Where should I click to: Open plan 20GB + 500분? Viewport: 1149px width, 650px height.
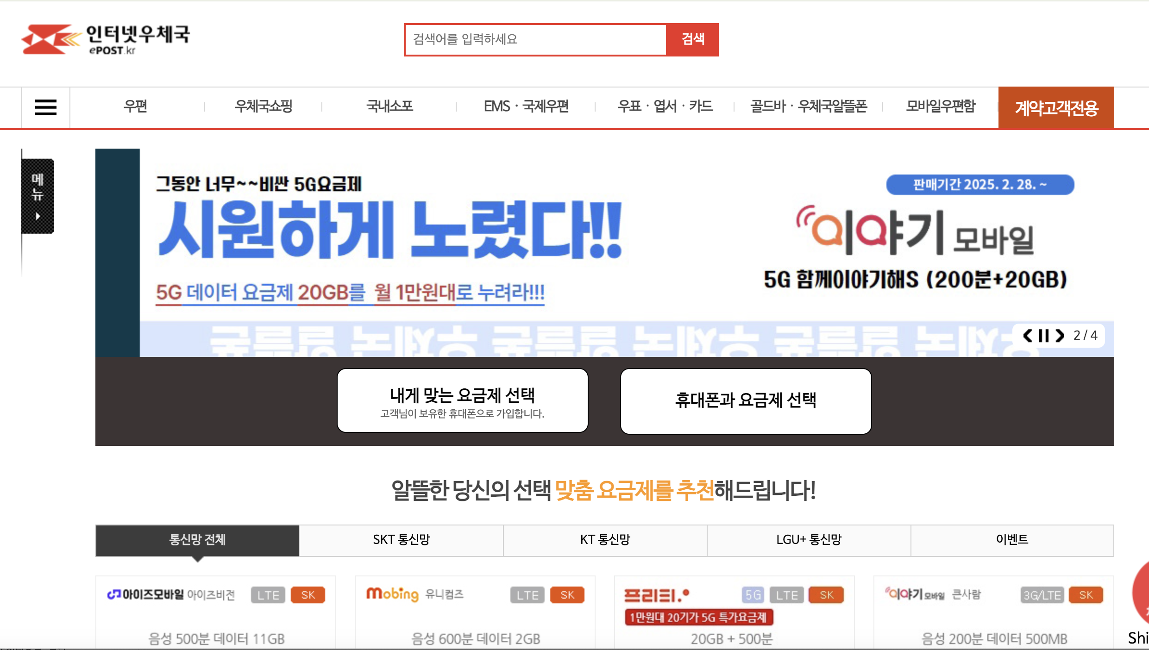click(732, 639)
